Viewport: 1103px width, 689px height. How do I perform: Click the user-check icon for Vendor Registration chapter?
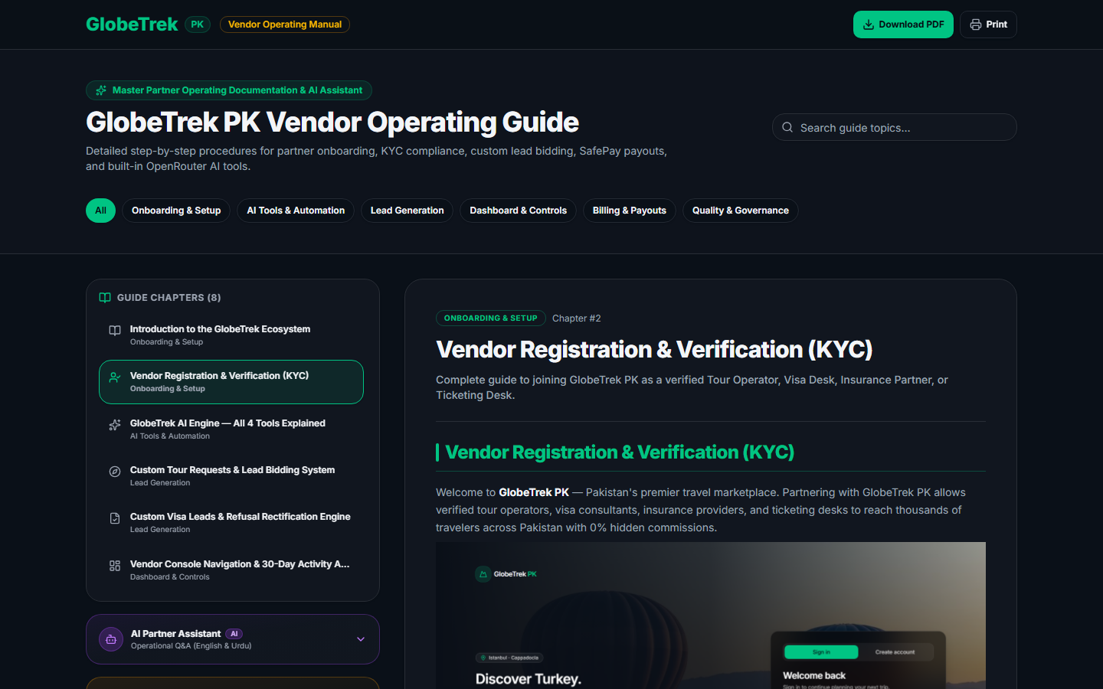pyautogui.click(x=115, y=377)
